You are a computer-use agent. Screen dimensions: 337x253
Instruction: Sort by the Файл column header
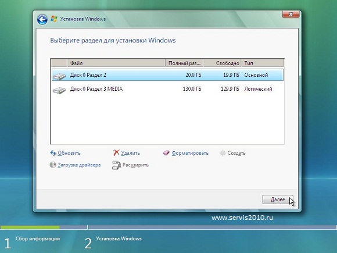click(116, 63)
